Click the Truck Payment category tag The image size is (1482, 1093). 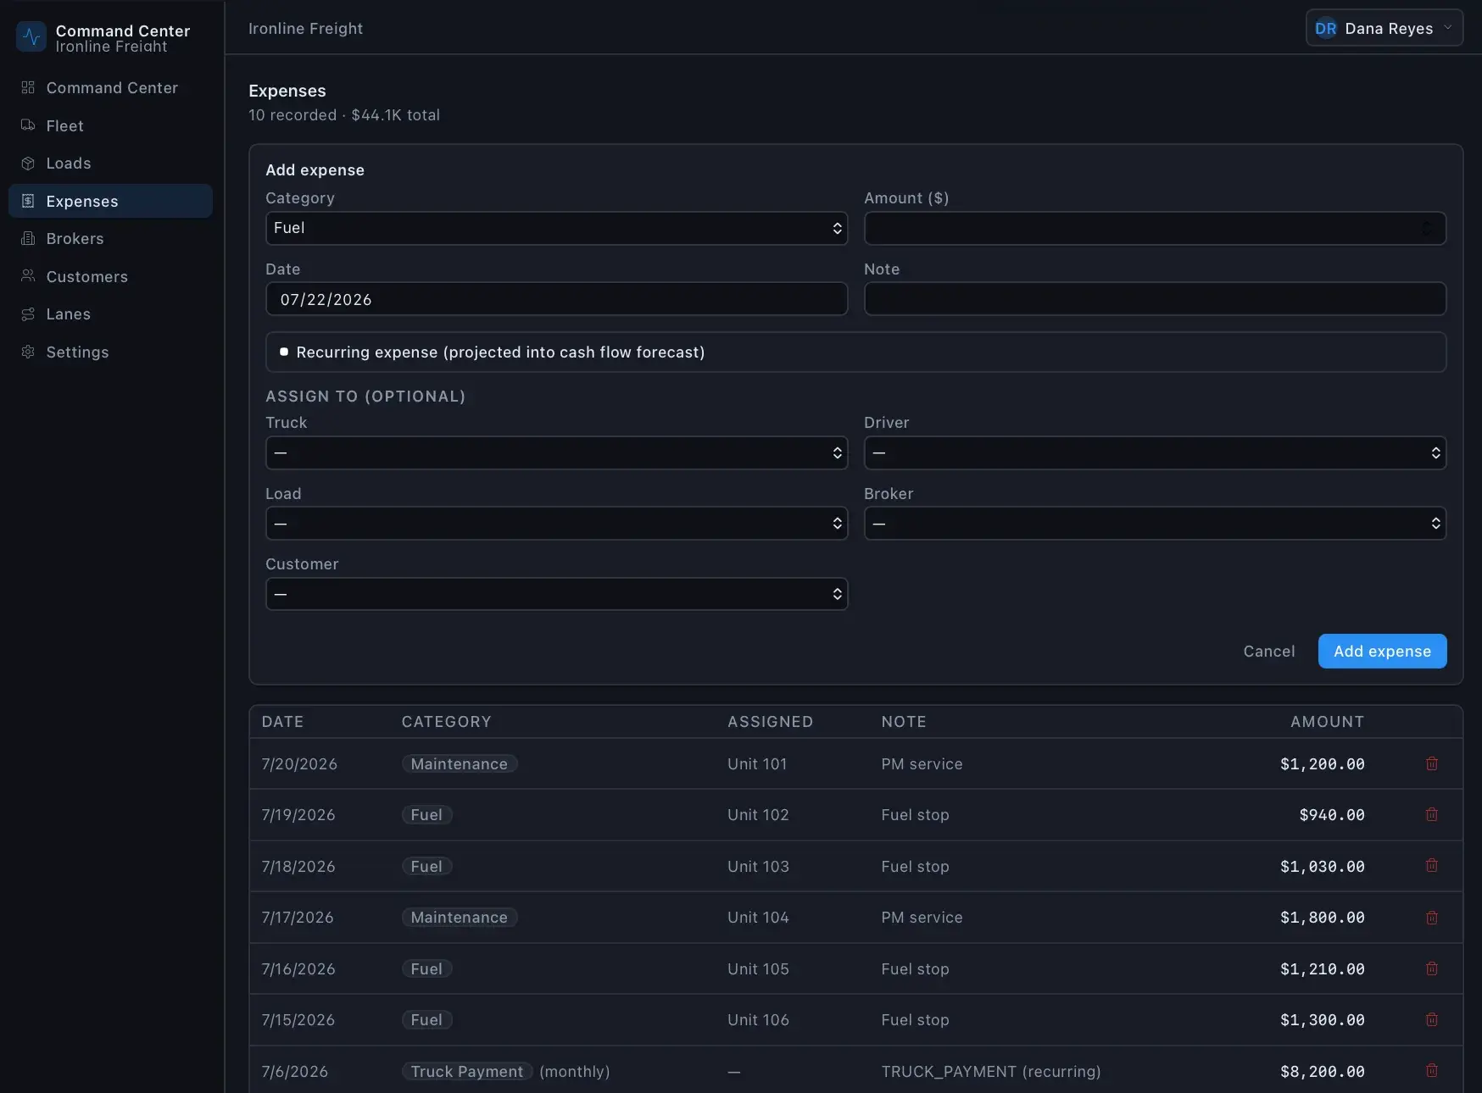coord(466,1071)
